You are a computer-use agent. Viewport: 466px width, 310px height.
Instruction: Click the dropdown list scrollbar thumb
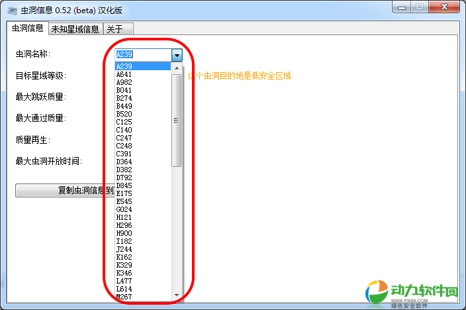pos(176,119)
